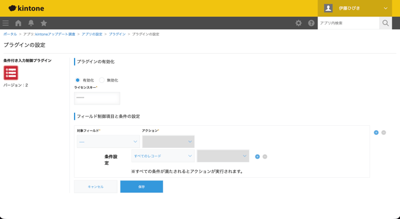The width and height of the screenshot is (400, 219).
Task: Open the hamburger navigation menu
Action: pos(5,23)
